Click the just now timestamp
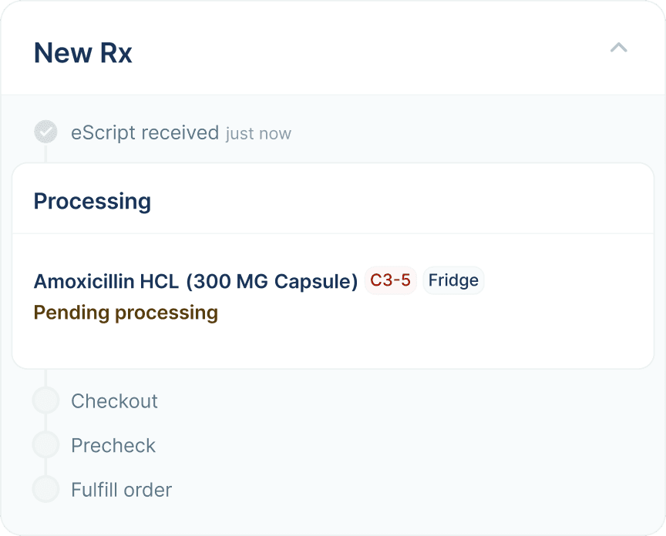 (258, 134)
